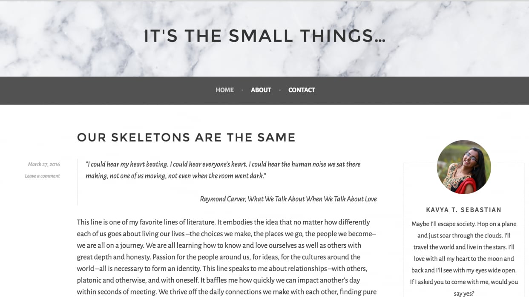
Task: Open the post Our Skeletons Are The Same
Action: (x=186, y=137)
